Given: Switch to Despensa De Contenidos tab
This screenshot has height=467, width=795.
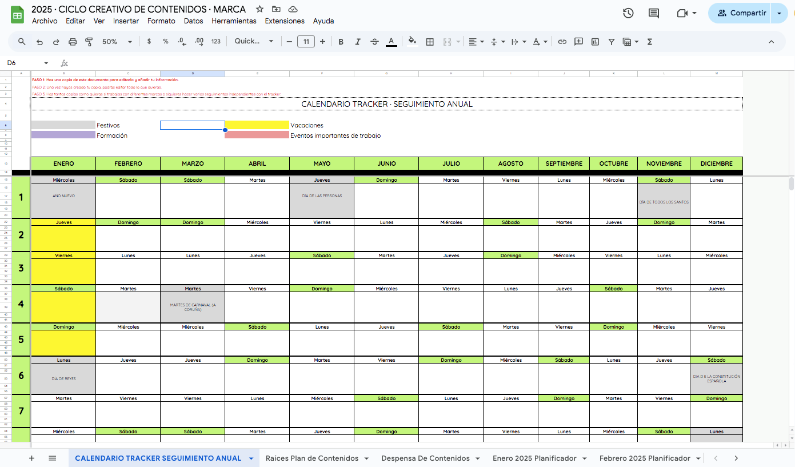Looking at the screenshot, I should (425, 458).
